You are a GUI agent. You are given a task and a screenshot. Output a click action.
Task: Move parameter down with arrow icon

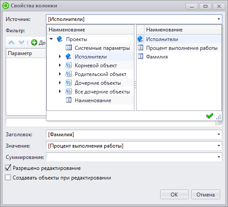(x=21, y=42)
